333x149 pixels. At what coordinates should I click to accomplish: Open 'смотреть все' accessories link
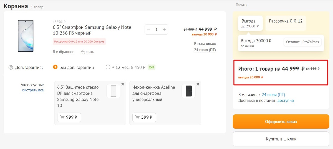point(33,90)
